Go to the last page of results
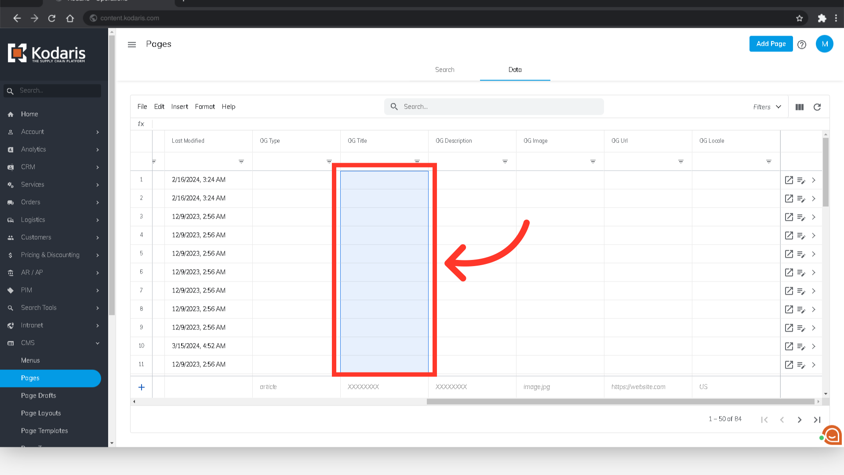 (817, 420)
